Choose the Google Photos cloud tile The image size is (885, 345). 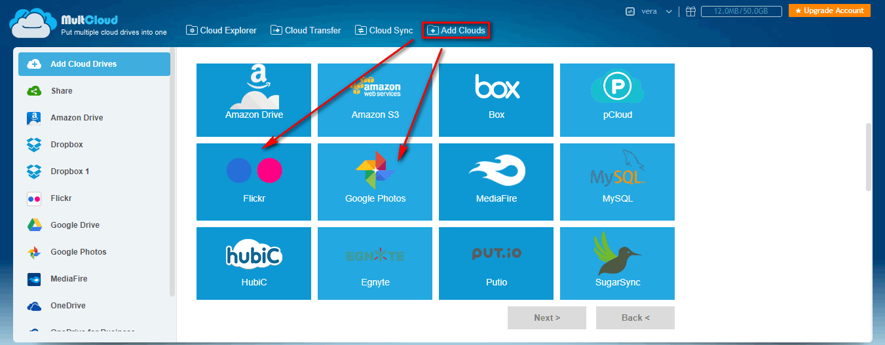click(375, 182)
